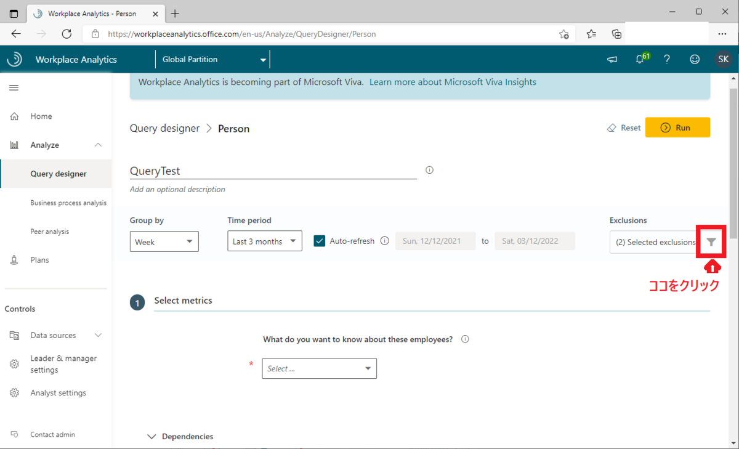Image resolution: width=739 pixels, height=449 pixels.
Task: Click the Home house icon
Action: (15, 116)
